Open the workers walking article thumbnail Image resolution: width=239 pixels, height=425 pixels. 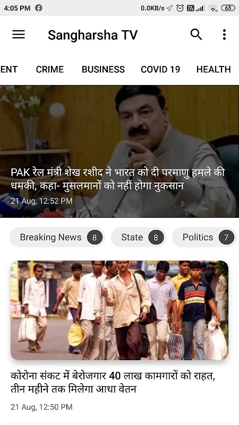[119, 310]
